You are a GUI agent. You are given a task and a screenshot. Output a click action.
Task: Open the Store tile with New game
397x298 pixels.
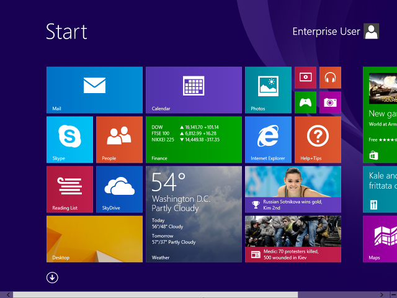(380, 115)
